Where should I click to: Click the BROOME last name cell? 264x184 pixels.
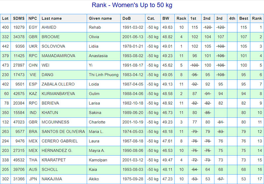pos(50,37)
